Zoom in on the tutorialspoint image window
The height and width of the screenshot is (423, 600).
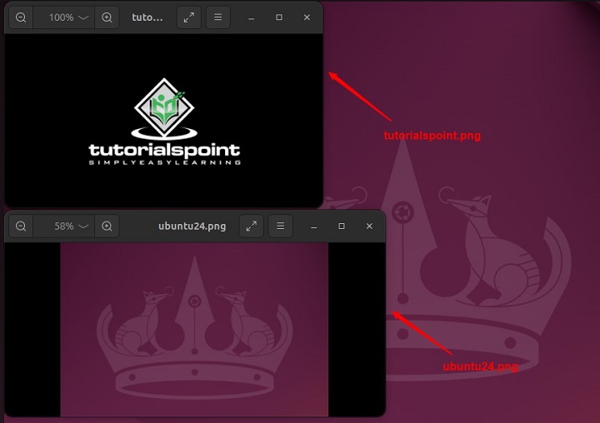tap(107, 17)
